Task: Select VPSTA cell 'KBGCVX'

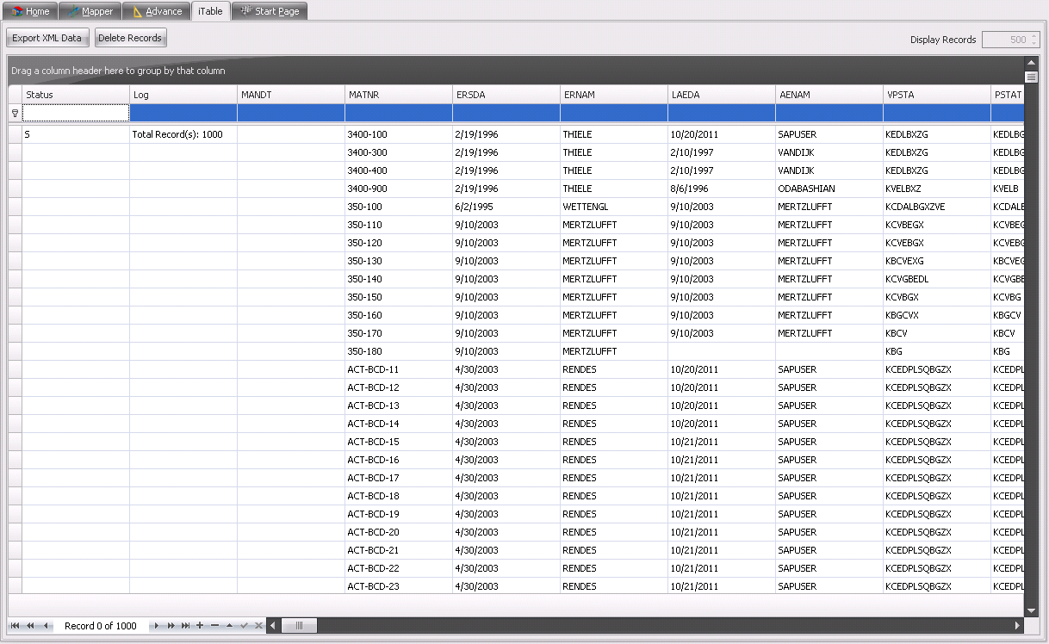Action: (937, 315)
